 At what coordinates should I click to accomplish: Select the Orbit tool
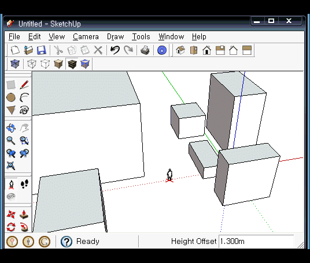11,128
